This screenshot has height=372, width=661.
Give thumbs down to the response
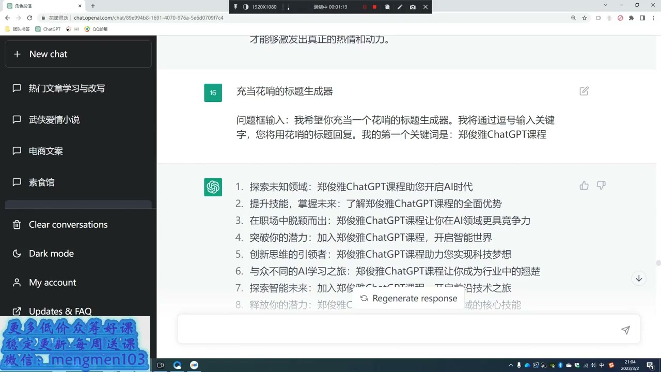[601, 185]
